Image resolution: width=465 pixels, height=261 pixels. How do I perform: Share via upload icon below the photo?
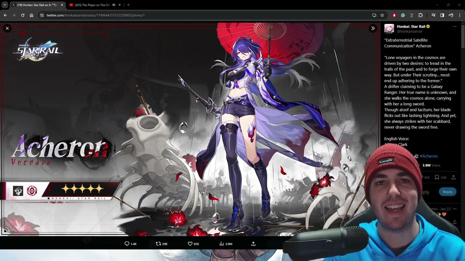click(x=253, y=244)
